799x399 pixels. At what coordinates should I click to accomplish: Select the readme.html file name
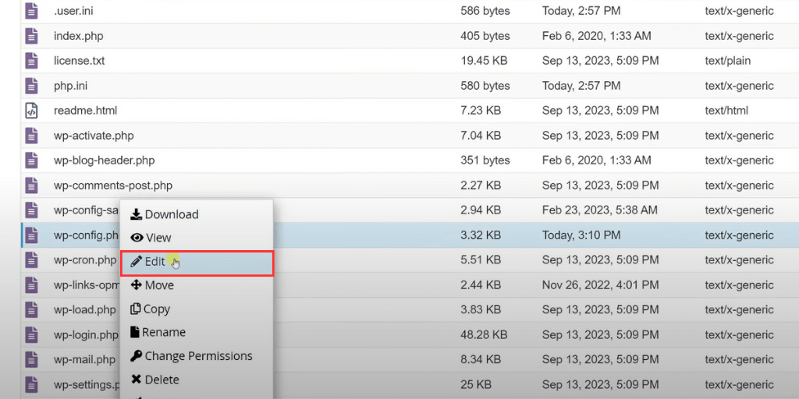point(85,111)
